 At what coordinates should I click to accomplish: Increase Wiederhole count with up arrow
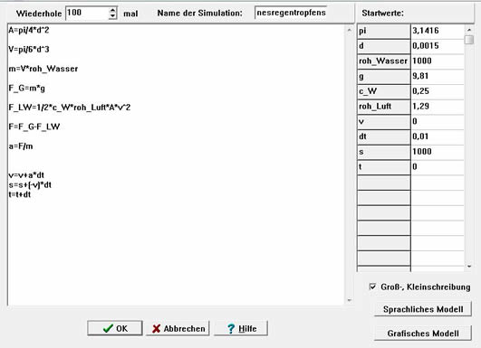112,10
